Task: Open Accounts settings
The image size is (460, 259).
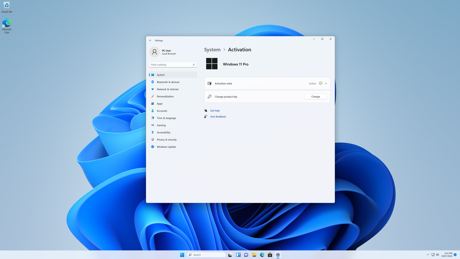Action: coord(173,111)
